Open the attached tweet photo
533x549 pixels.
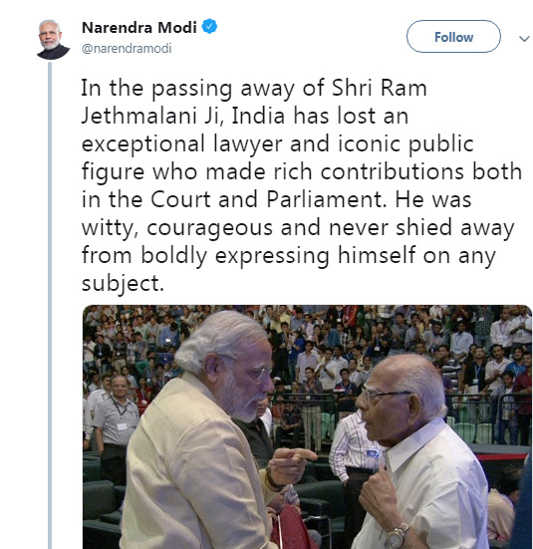point(307,426)
